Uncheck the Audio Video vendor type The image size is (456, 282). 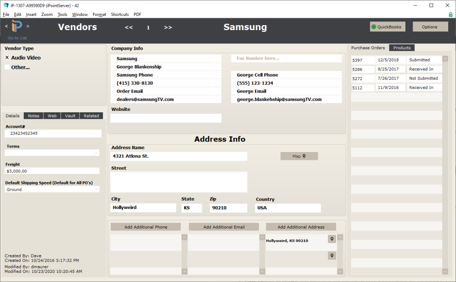click(8, 57)
